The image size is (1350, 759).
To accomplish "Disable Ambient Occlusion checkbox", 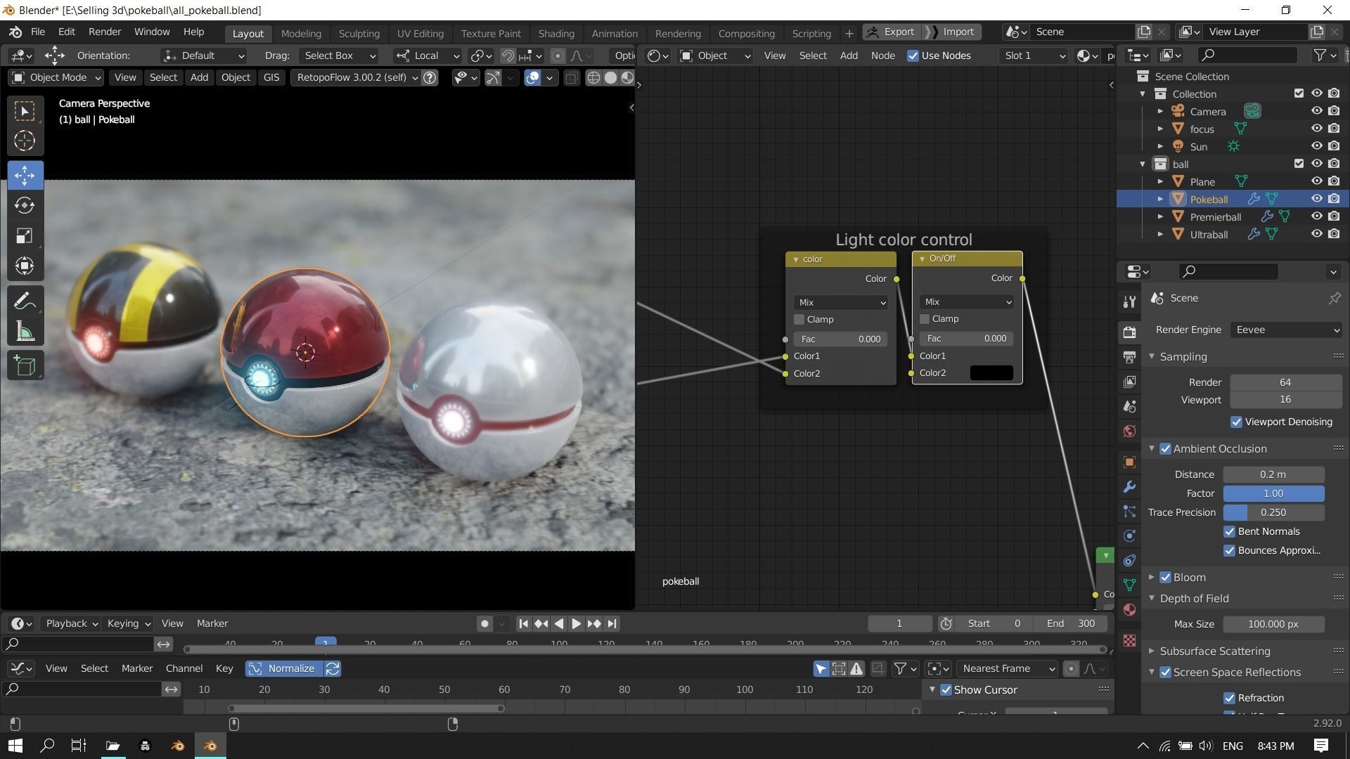I will (1165, 448).
